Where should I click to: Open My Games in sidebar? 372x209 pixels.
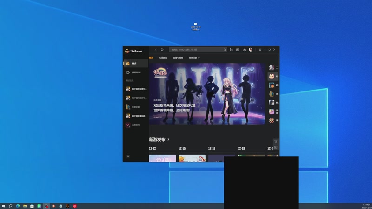tap(136, 72)
